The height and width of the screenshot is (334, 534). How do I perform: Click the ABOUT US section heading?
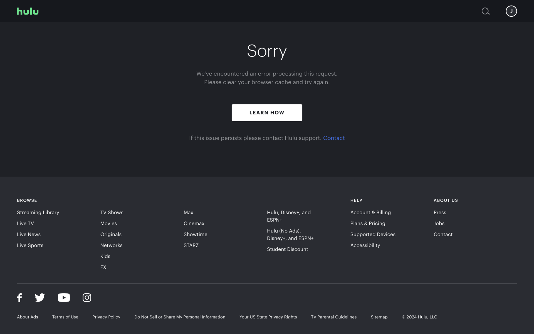click(446, 200)
